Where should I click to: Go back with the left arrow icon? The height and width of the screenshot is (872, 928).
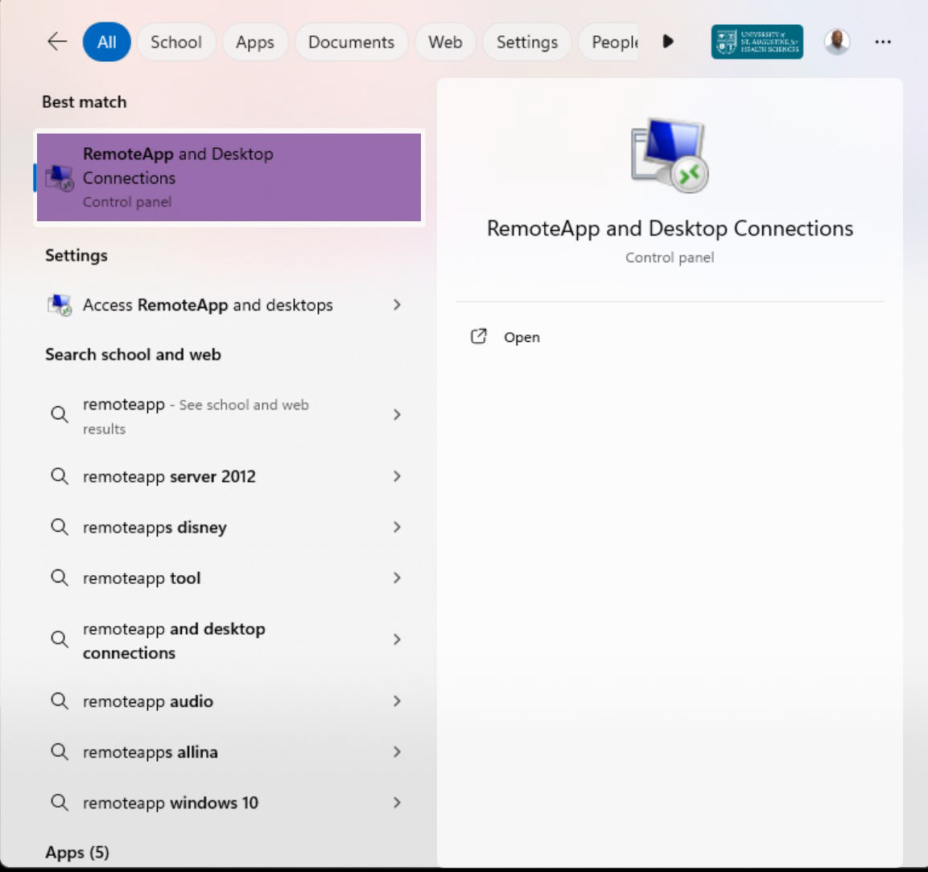pos(57,41)
